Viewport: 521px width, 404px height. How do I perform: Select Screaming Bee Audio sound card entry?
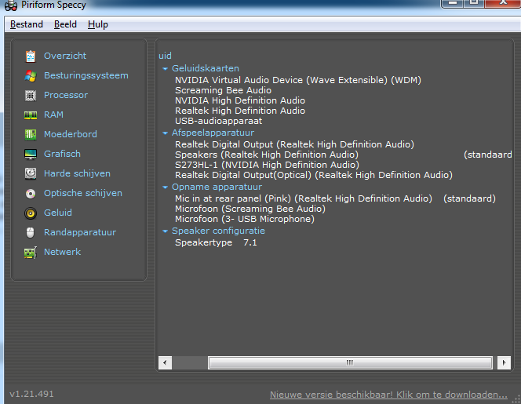click(x=224, y=90)
